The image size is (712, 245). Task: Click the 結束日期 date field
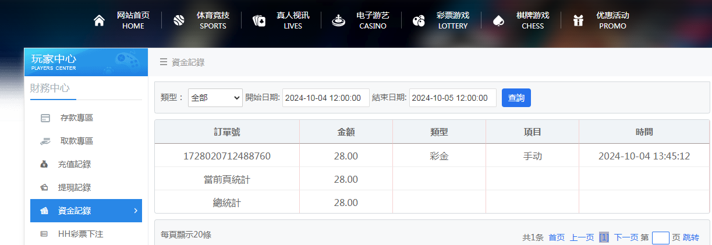452,98
